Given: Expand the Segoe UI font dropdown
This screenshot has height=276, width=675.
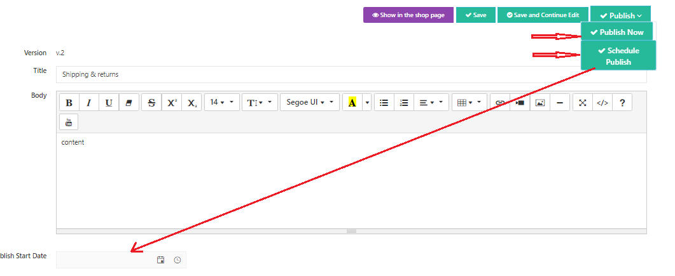Looking at the screenshot, I should click(x=309, y=103).
